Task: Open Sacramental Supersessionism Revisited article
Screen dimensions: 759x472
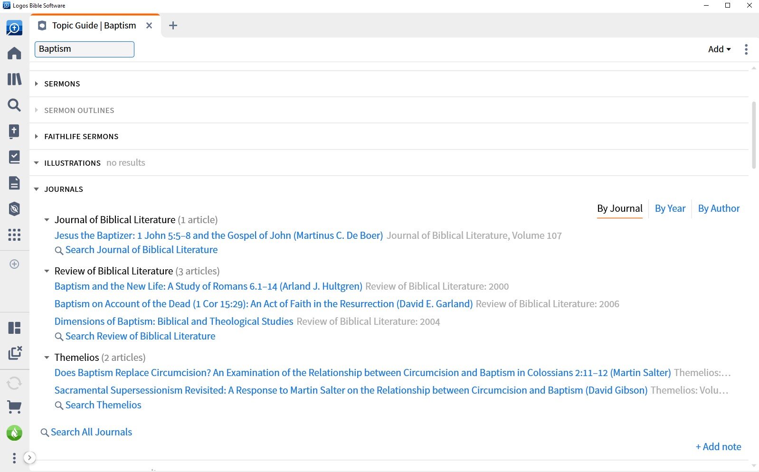Action: click(x=351, y=390)
